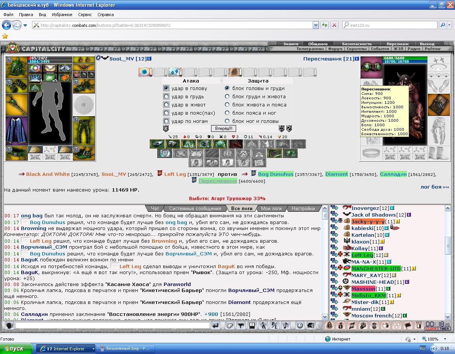The width and height of the screenshot is (455, 354).
Task: Expand the Internet Explorer taskbar group dropdown
Action: pyautogui.click(x=93, y=349)
